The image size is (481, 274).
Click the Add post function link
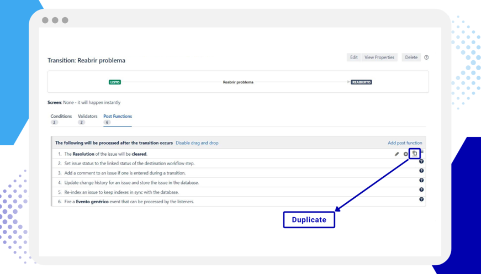pyautogui.click(x=405, y=143)
